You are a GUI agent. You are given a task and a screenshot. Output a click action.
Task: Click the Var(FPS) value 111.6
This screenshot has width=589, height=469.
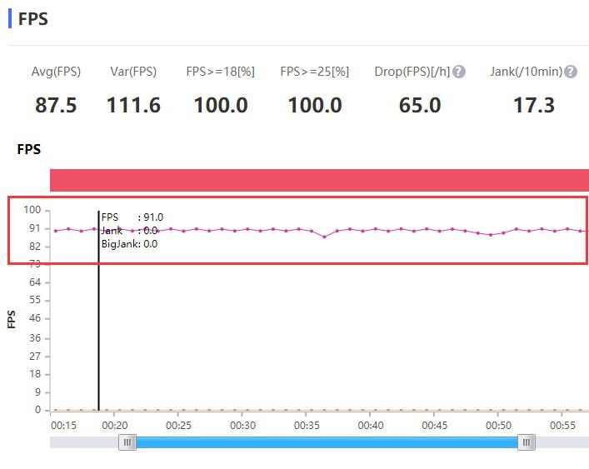[133, 105]
